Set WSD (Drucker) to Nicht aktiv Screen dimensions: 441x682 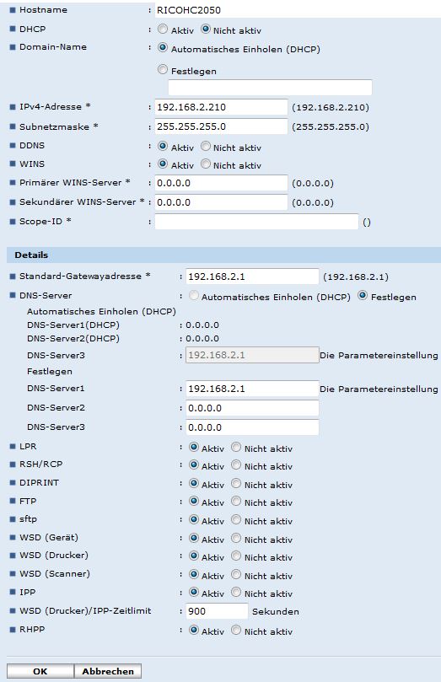pyautogui.click(x=236, y=556)
